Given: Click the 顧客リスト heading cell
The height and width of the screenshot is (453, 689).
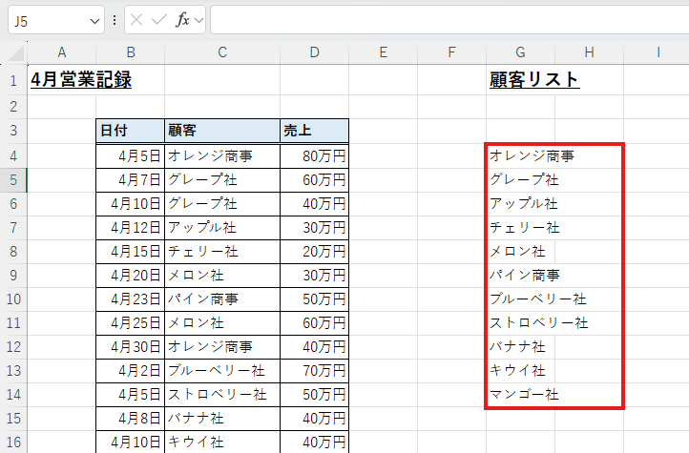Looking at the screenshot, I should coord(533,80).
